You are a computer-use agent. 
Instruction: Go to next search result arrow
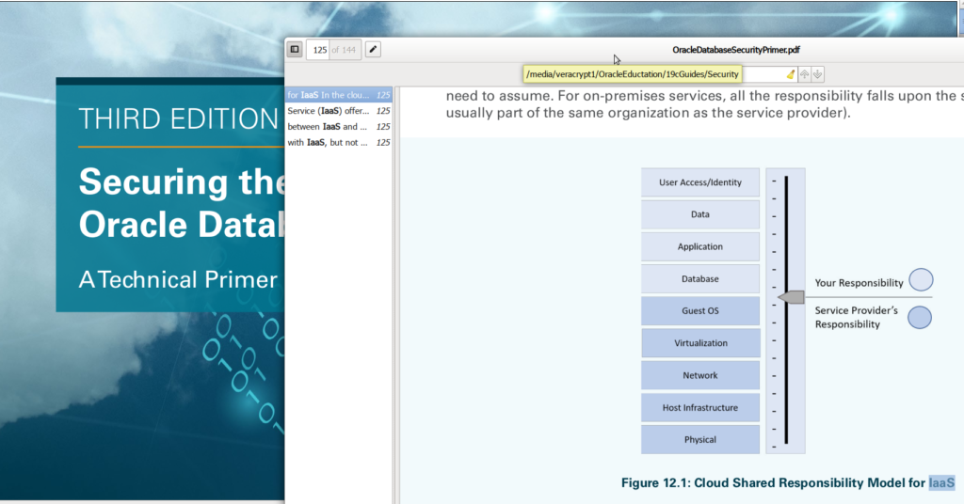[x=818, y=74]
